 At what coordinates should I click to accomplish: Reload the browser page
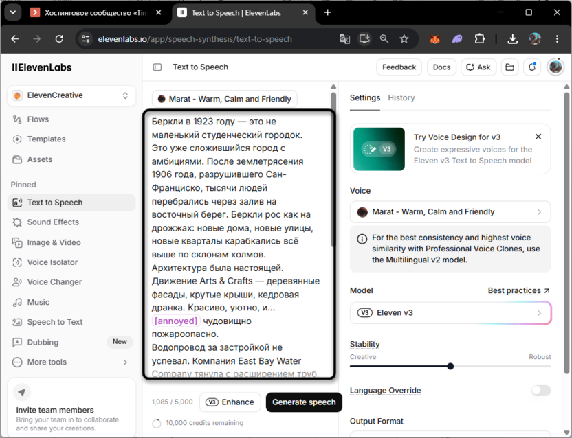[x=59, y=38]
